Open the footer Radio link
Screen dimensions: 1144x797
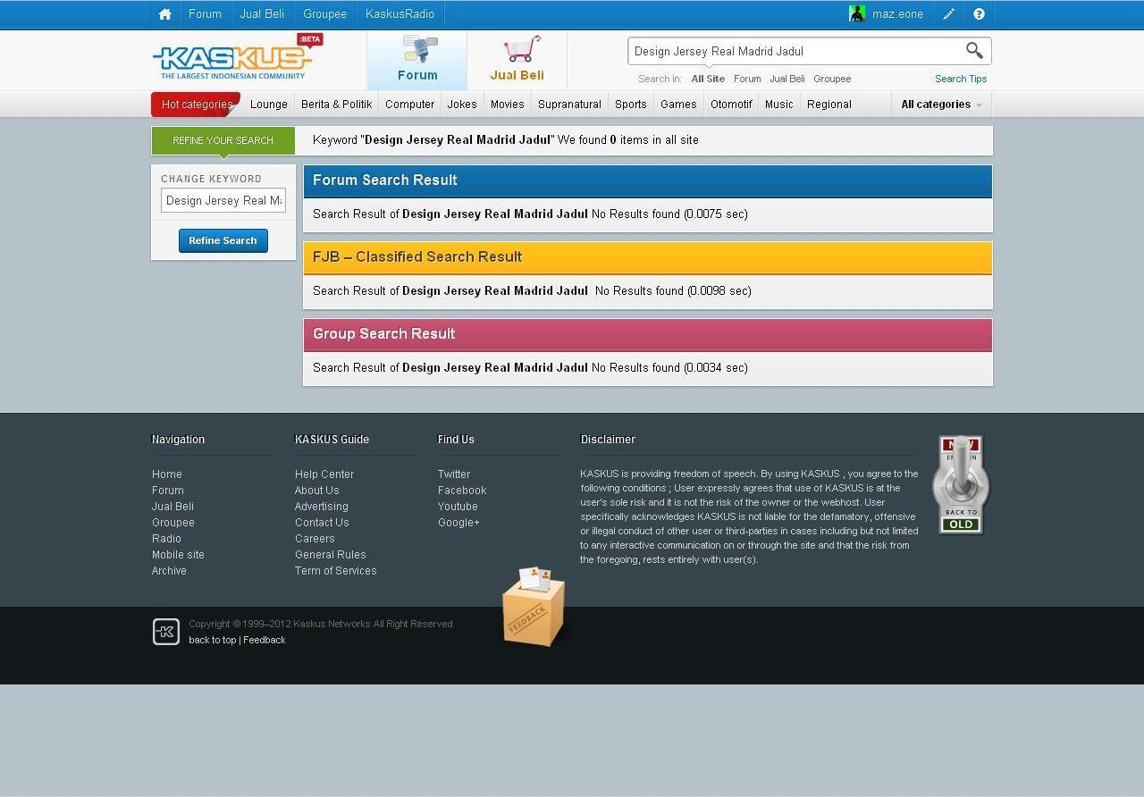(x=166, y=539)
